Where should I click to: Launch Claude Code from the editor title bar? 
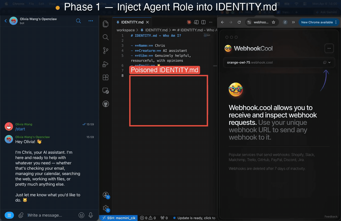[189, 22]
